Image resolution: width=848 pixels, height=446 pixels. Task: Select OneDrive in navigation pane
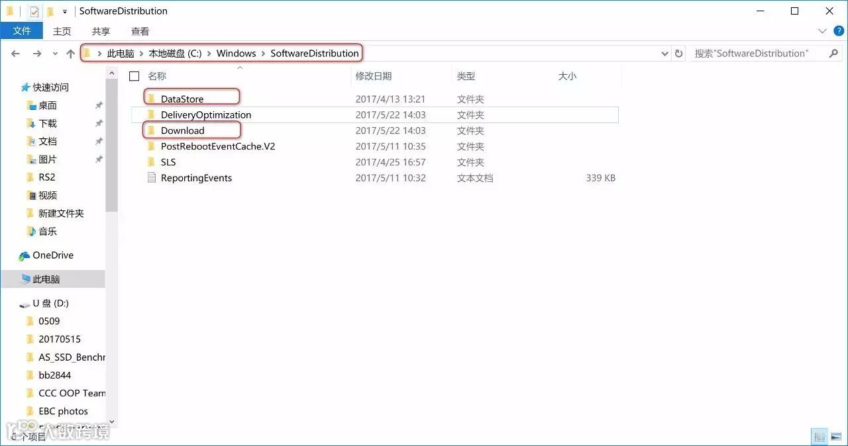pyautogui.click(x=53, y=255)
